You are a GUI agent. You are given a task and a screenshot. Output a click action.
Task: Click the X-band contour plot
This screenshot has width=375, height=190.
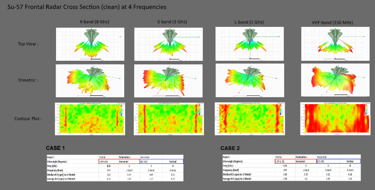click(x=89, y=119)
